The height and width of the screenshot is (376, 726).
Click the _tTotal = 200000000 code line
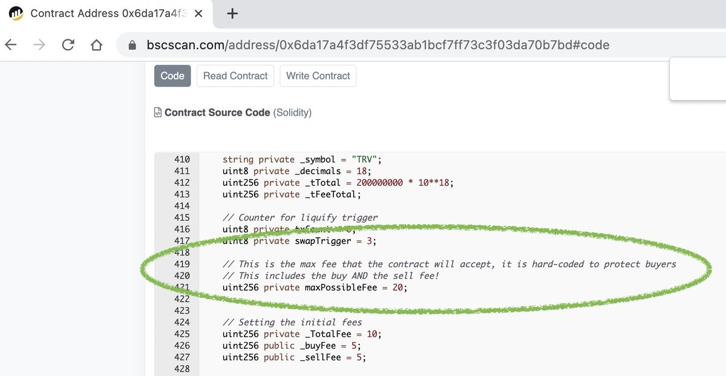tap(338, 182)
